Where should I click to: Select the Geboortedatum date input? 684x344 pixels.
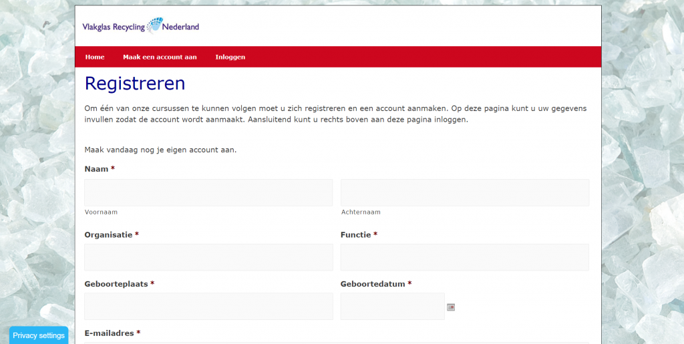coord(392,307)
